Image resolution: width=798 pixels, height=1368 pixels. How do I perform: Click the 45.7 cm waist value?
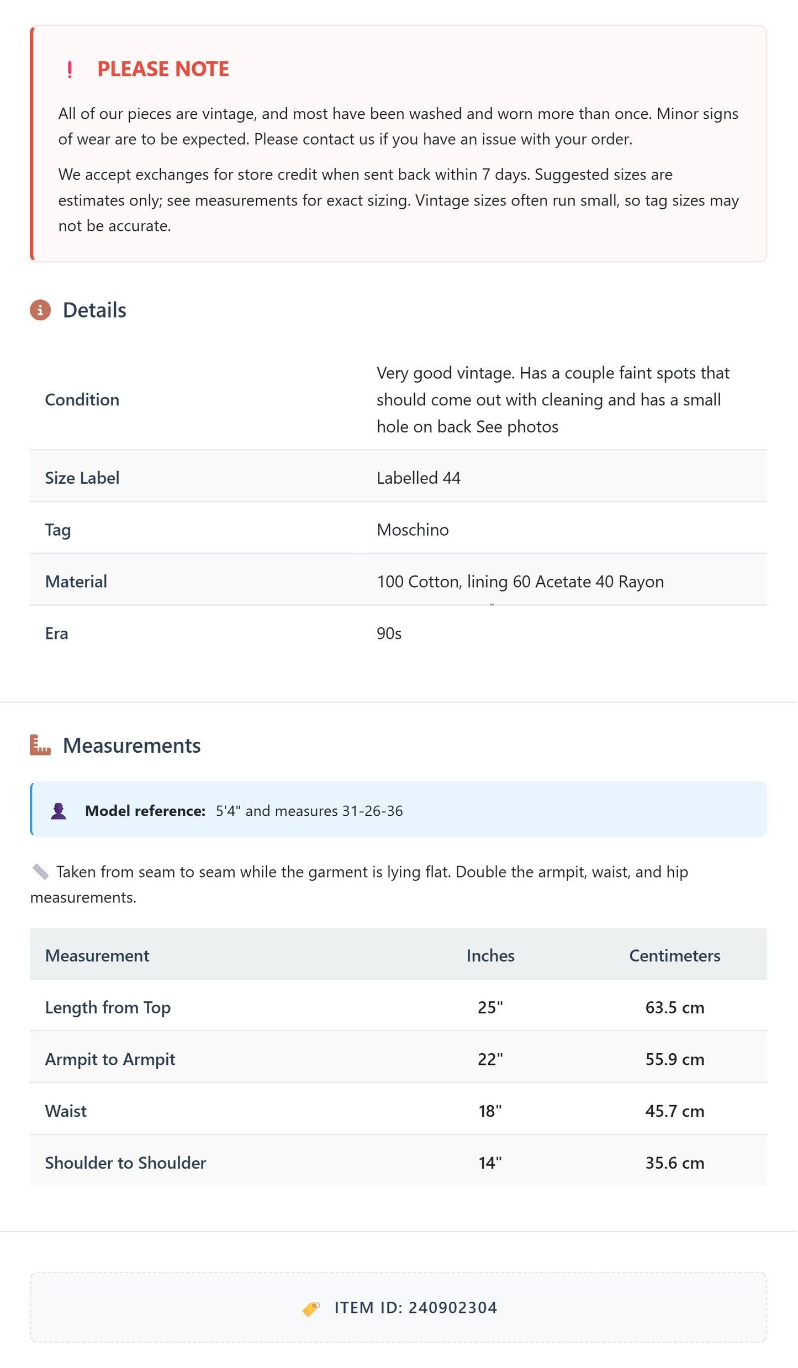[675, 1111]
